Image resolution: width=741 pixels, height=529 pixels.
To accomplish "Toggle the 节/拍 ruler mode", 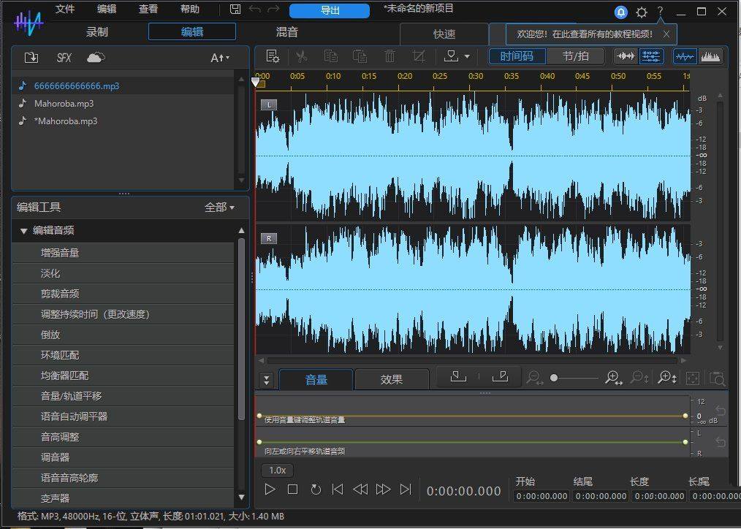I will pos(576,56).
